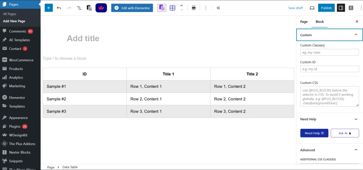The image size is (363, 170).
Task: Open the block options three-dot menu
Action: coord(206,8)
